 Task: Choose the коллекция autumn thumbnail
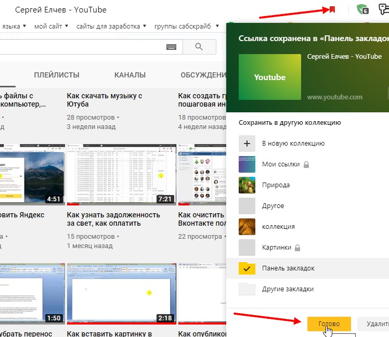coord(247,227)
